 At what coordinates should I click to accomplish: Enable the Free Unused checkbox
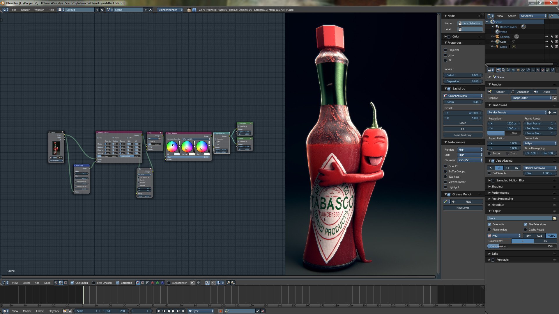[94, 283]
